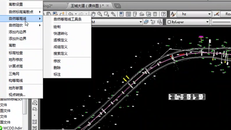This screenshot has height=130, width=231.
Task: Click the Hatch tool in vertical toolbar
Action: point(35,122)
